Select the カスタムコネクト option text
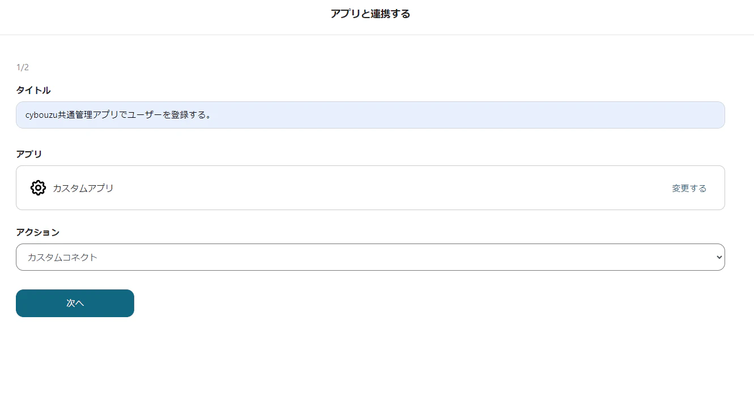Image resolution: width=754 pixels, height=397 pixels. tap(62, 257)
